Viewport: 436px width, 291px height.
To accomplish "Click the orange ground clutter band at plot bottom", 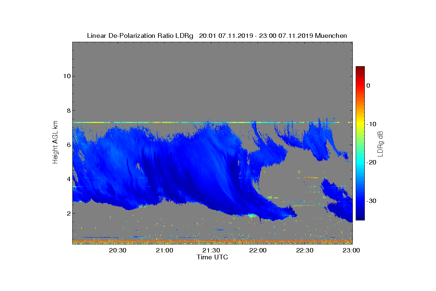I will coord(213,242).
